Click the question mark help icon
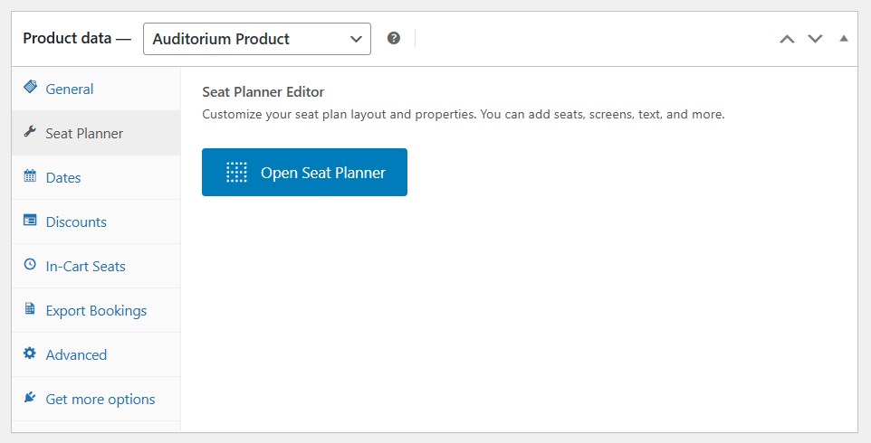 tap(393, 39)
